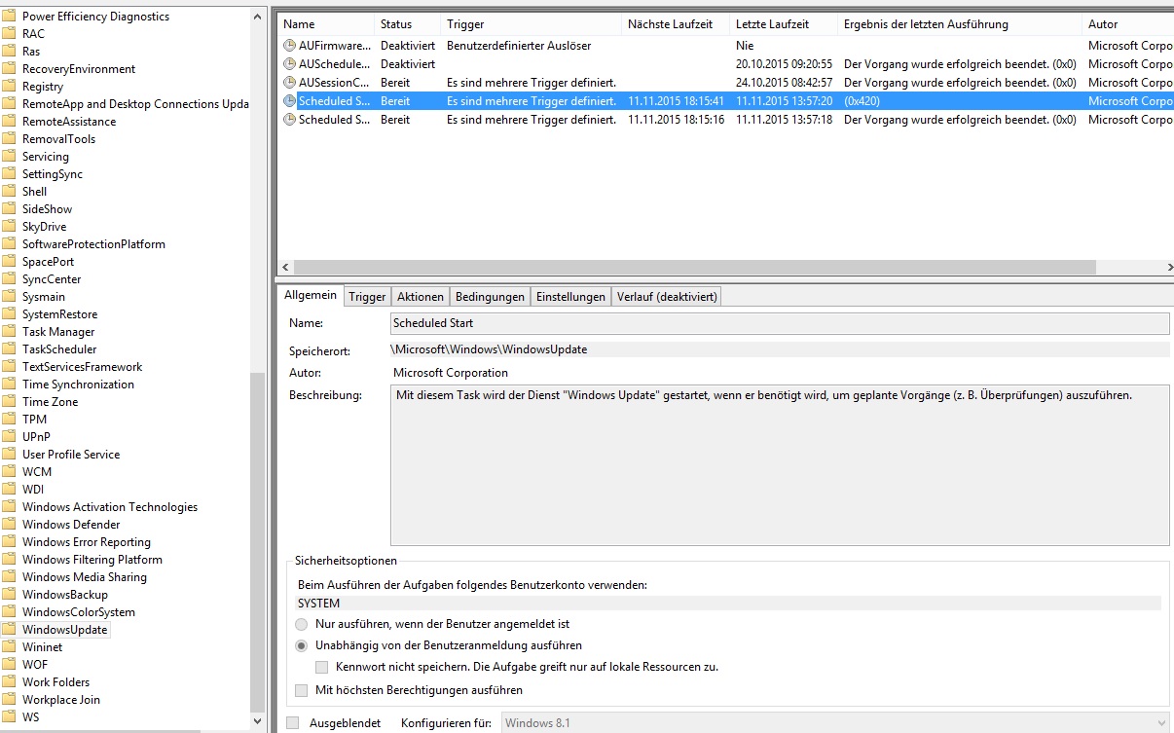Select 'Unabhängig von der Benutzeranmeldung ausführen' option

point(302,645)
